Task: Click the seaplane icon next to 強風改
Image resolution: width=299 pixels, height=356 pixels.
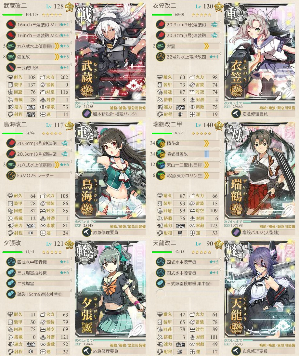Action: [11, 57]
